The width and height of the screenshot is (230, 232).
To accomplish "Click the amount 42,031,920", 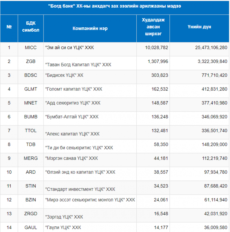I will click(x=216, y=214).
